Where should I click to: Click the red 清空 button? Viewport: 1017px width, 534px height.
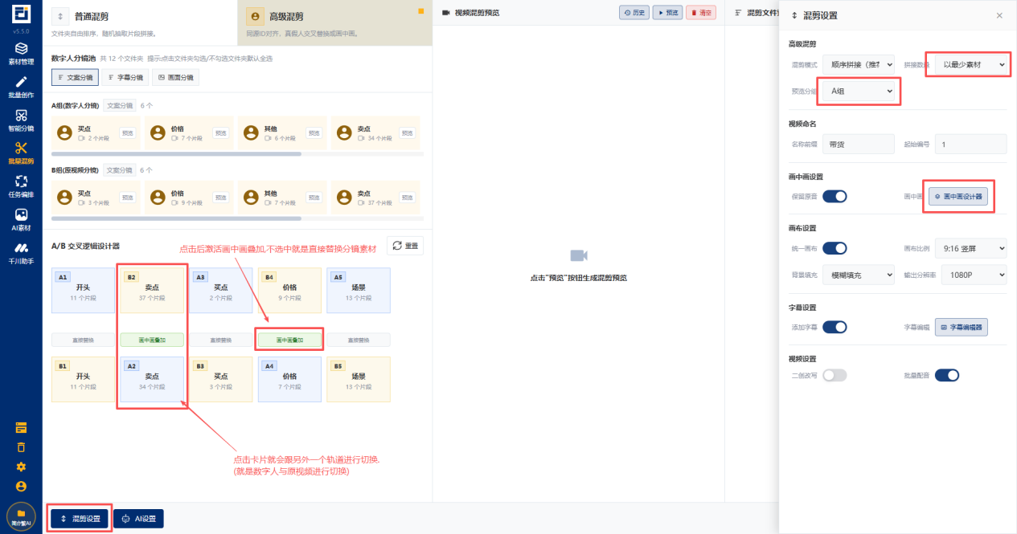tap(701, 13)
